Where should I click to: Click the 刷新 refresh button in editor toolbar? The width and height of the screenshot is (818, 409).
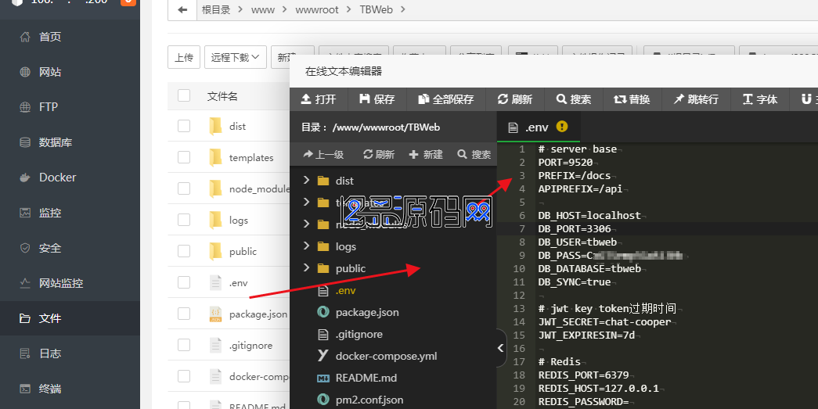pos(515,99)
